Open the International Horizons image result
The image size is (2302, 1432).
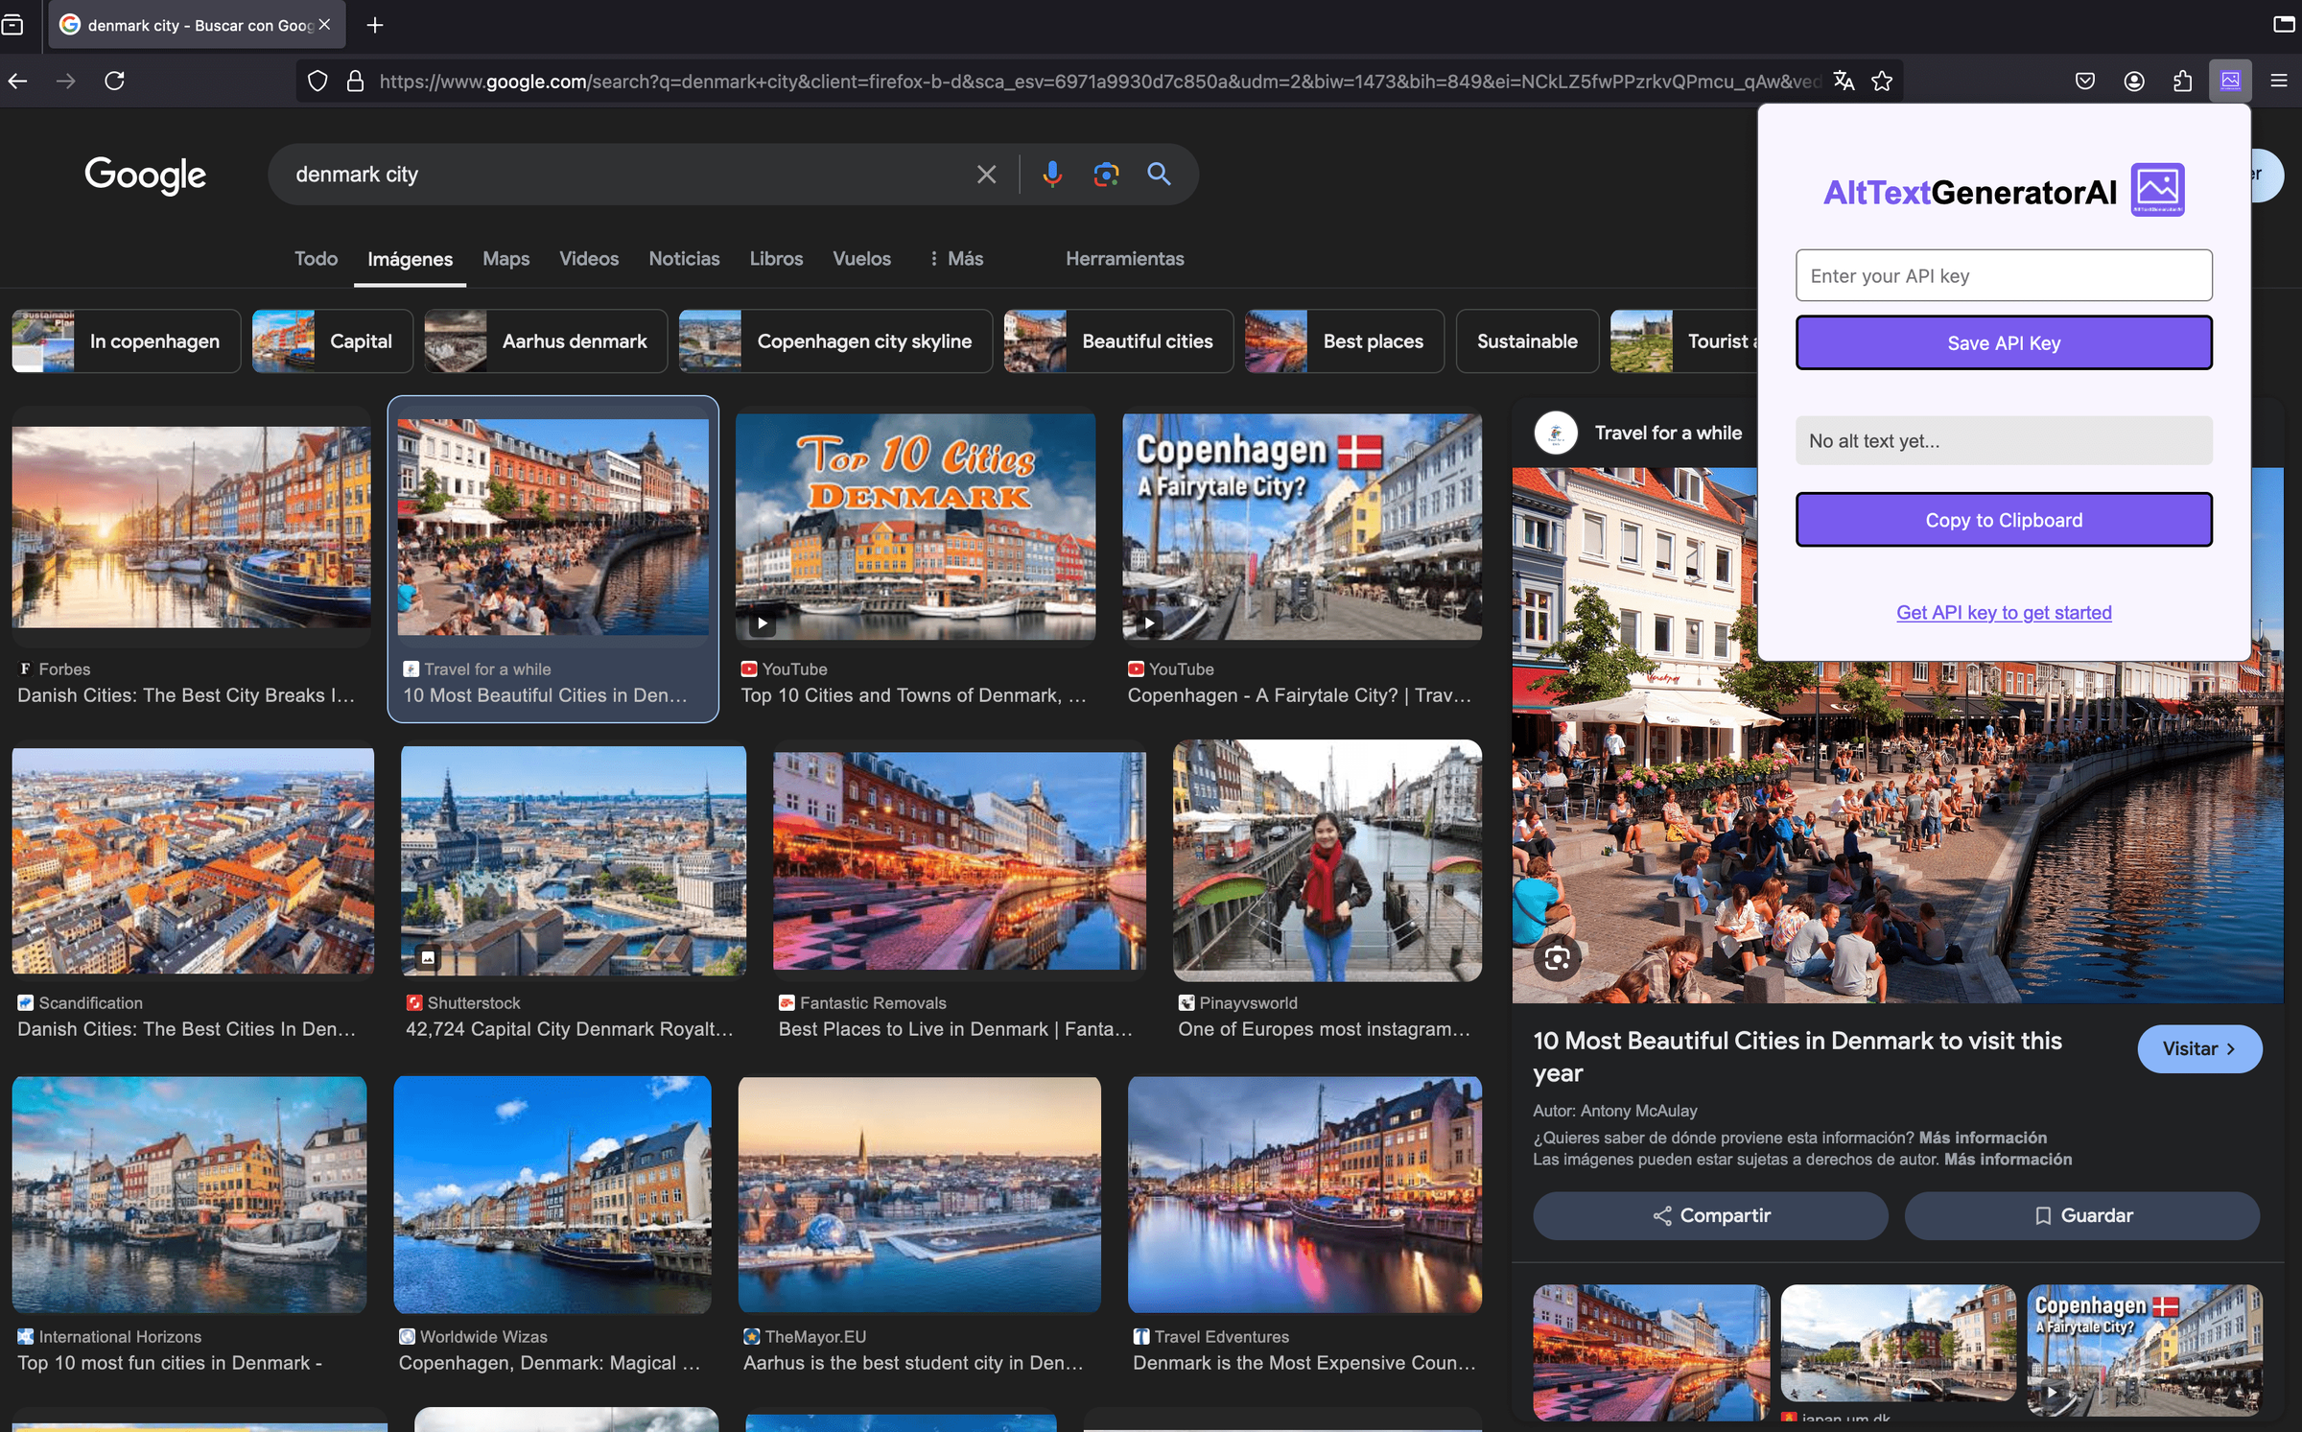tap(189, 1195)
